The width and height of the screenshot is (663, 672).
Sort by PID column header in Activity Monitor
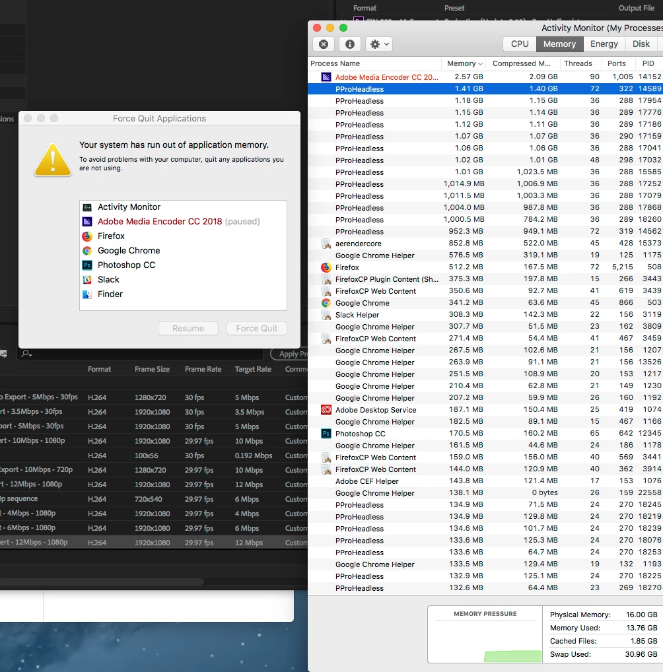(x=648, y=63)
